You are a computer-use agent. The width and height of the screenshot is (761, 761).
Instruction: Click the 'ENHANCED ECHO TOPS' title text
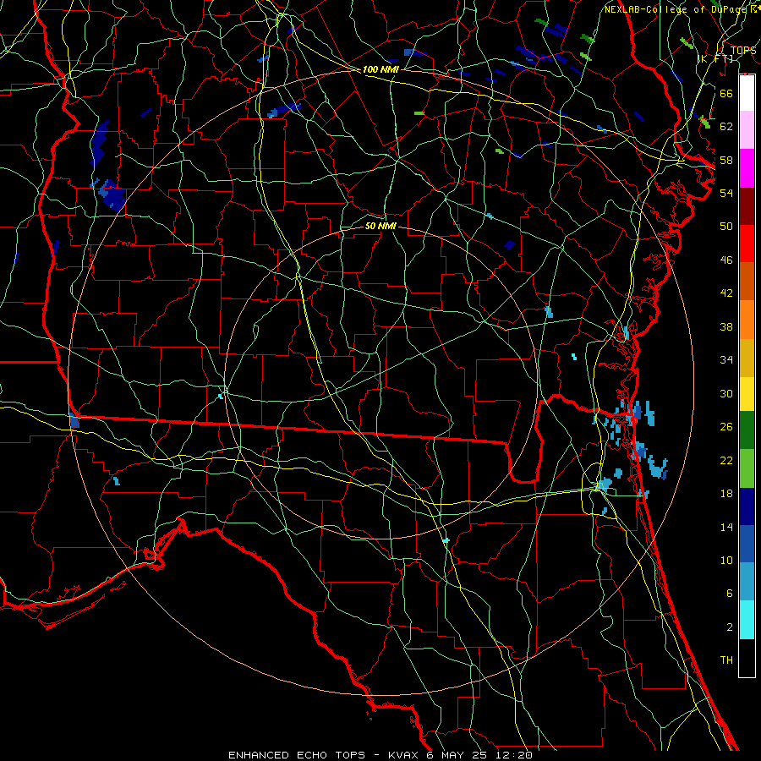[297, 755]
